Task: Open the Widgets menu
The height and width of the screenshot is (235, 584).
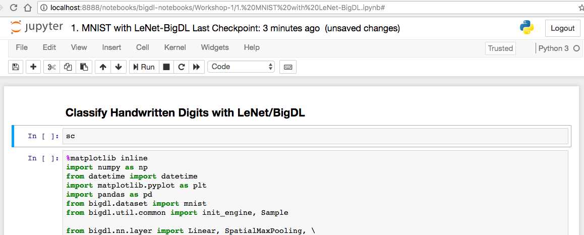Action: tap(215, 47)
